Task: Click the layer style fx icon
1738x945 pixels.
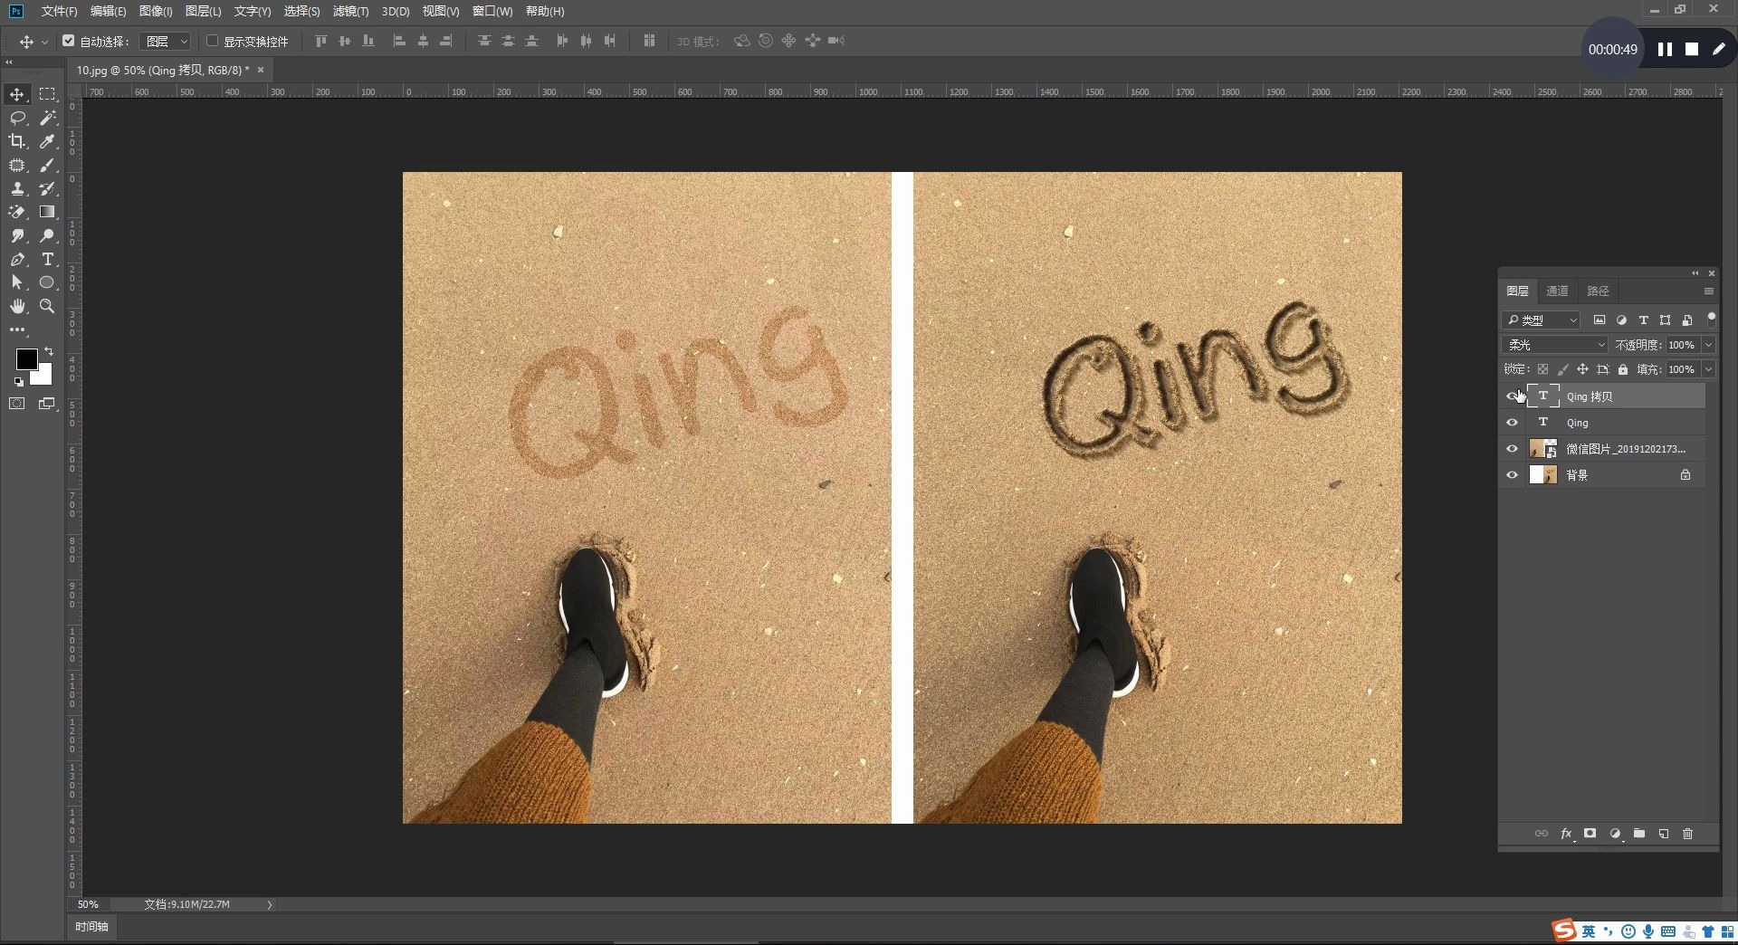Action: (x=1566, y=834)
